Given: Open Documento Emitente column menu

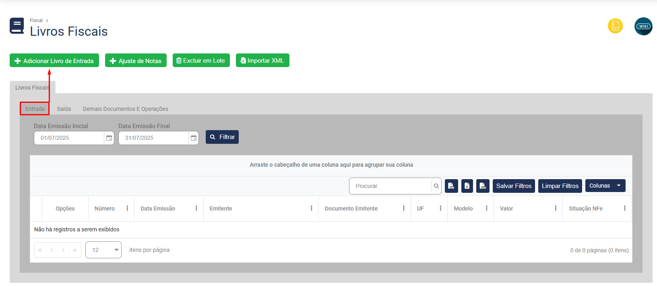Looking at the screenshot, I should click(x=404, y=208).
